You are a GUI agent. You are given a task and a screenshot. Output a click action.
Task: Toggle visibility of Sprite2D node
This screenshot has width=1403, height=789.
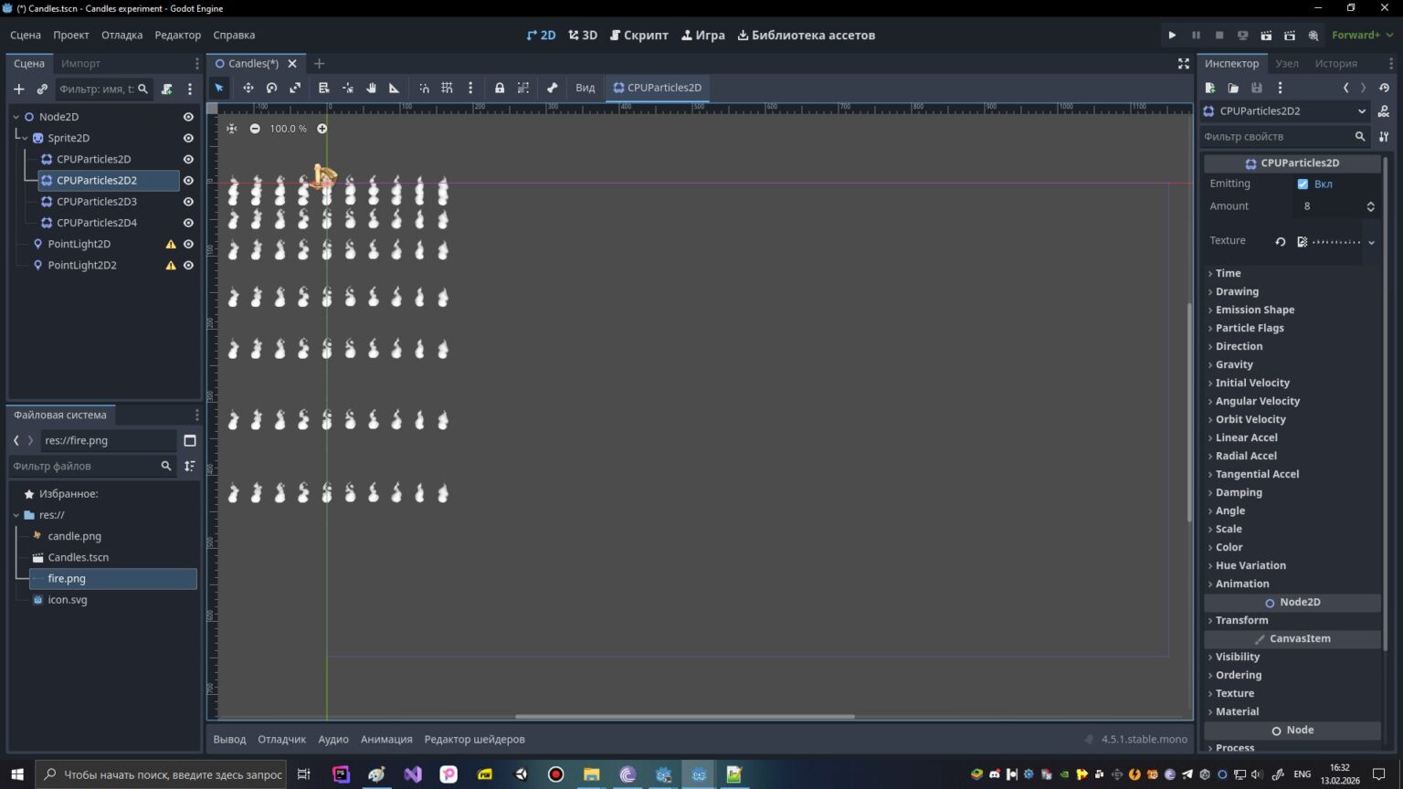click(x=188, y=138)
